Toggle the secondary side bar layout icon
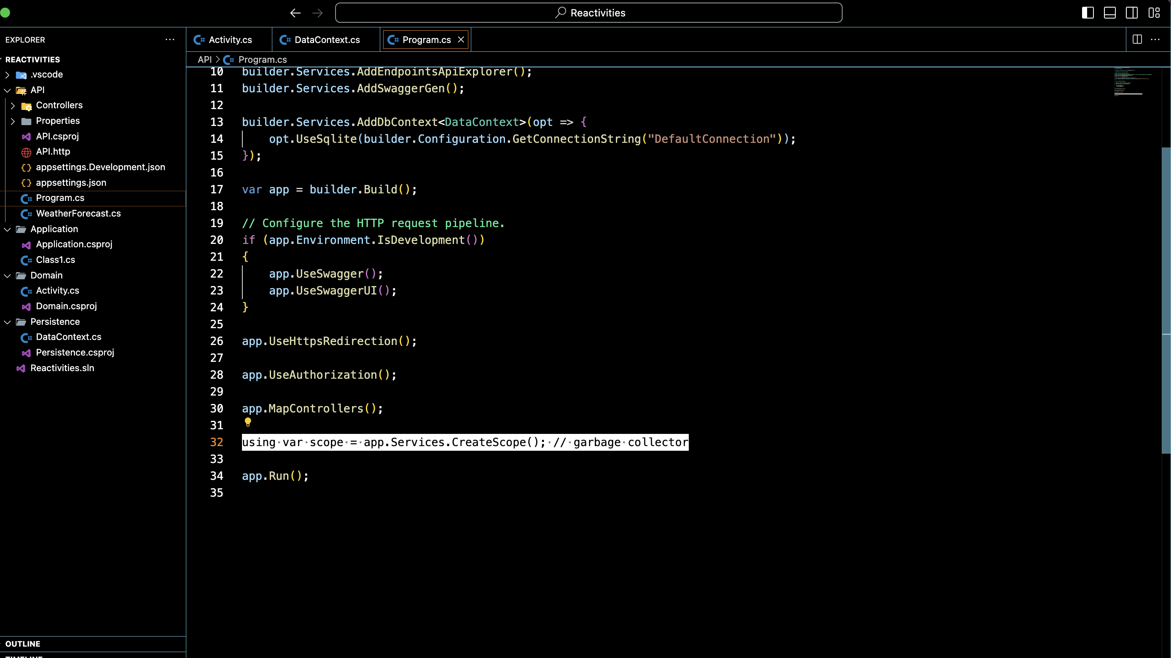1171x658 pixels. (x=1131, y=13)
